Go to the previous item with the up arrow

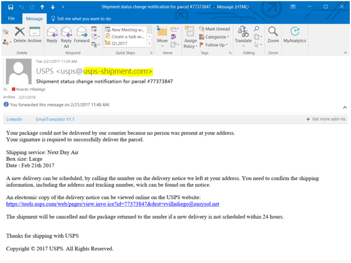pyautogui.click(x=42, y=7)
